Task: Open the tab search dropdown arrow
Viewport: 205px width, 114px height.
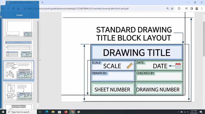Action: 3,2
